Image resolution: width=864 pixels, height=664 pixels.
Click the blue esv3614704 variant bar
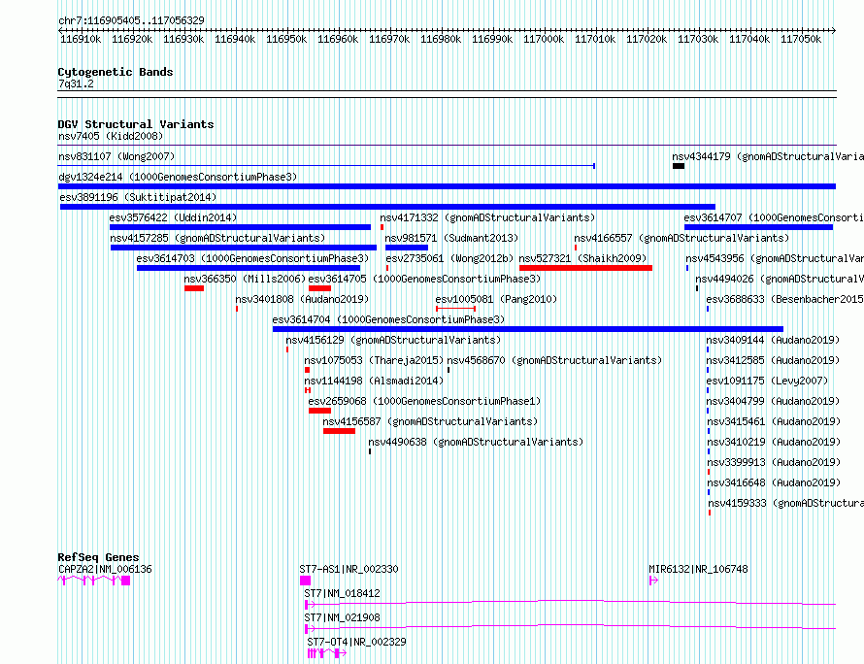[x=528, y=329]
